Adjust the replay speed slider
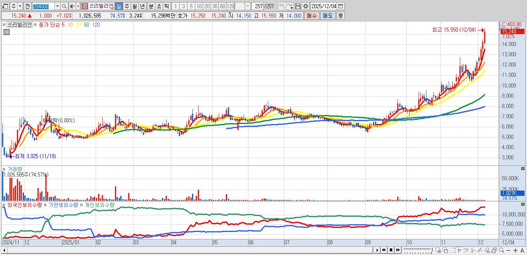527x255 pixels. [418, 250]
